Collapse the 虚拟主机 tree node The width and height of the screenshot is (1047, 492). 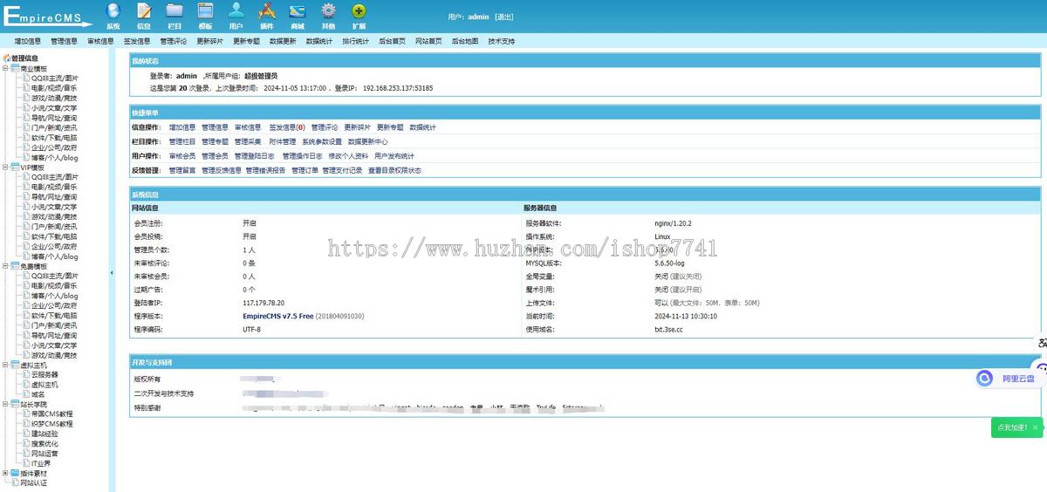tap(5, 365)
